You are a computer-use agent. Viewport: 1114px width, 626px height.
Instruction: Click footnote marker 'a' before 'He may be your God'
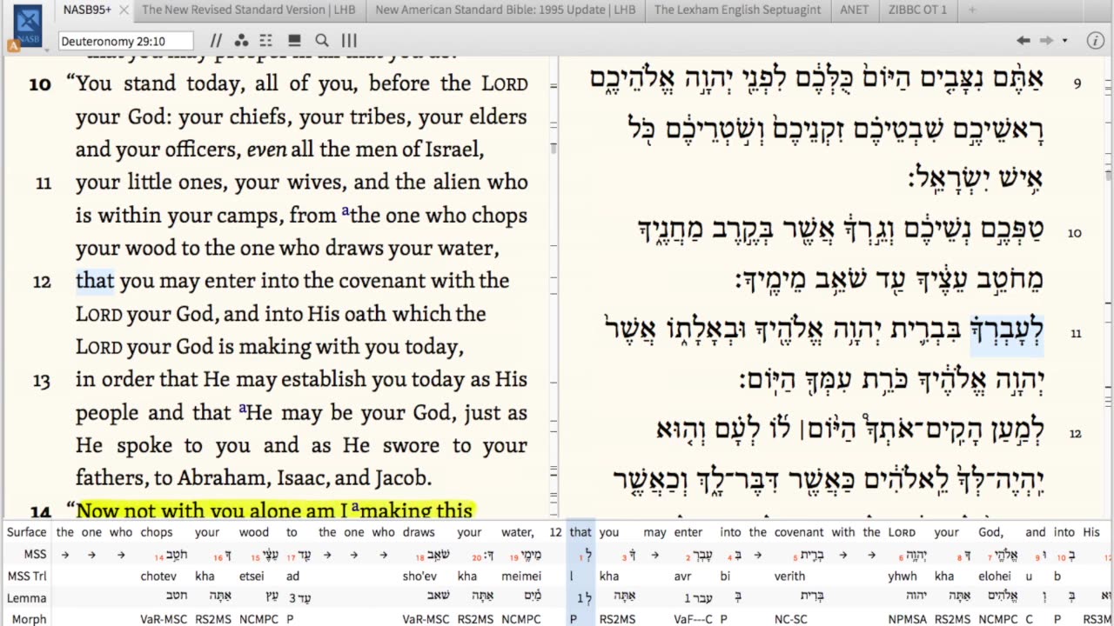pyautogui.click(x=243, y=408)
